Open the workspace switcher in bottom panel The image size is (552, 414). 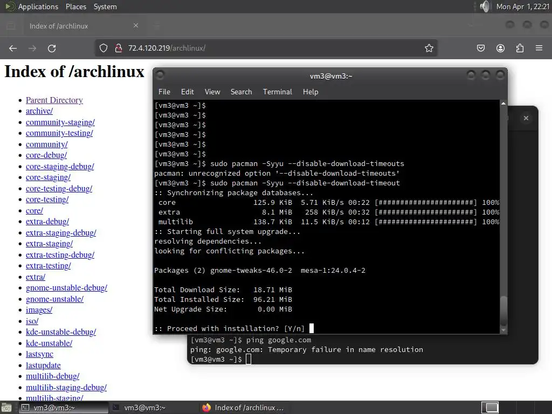click(489, 408)
